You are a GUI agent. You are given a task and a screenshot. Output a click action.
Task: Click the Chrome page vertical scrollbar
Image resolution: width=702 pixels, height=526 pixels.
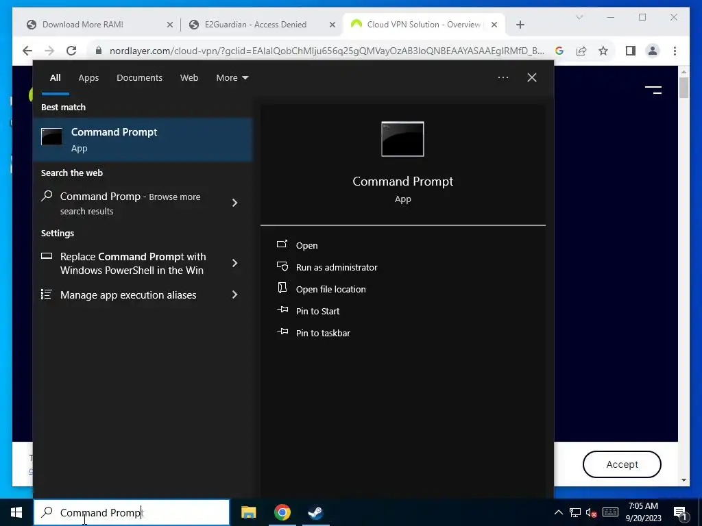[683, 87]
